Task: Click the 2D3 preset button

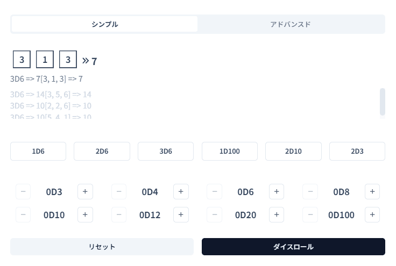Action: coord(357,151)
